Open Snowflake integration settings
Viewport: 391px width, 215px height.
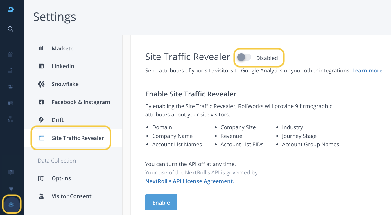pos(65,84)
